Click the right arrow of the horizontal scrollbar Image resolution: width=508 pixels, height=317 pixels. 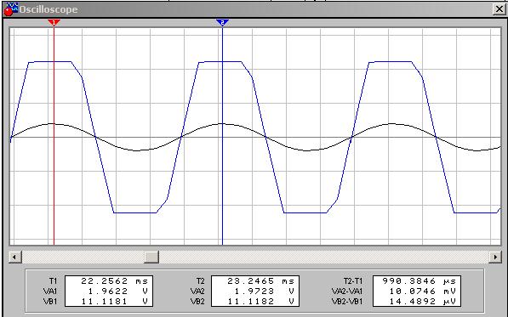(495, 258)
